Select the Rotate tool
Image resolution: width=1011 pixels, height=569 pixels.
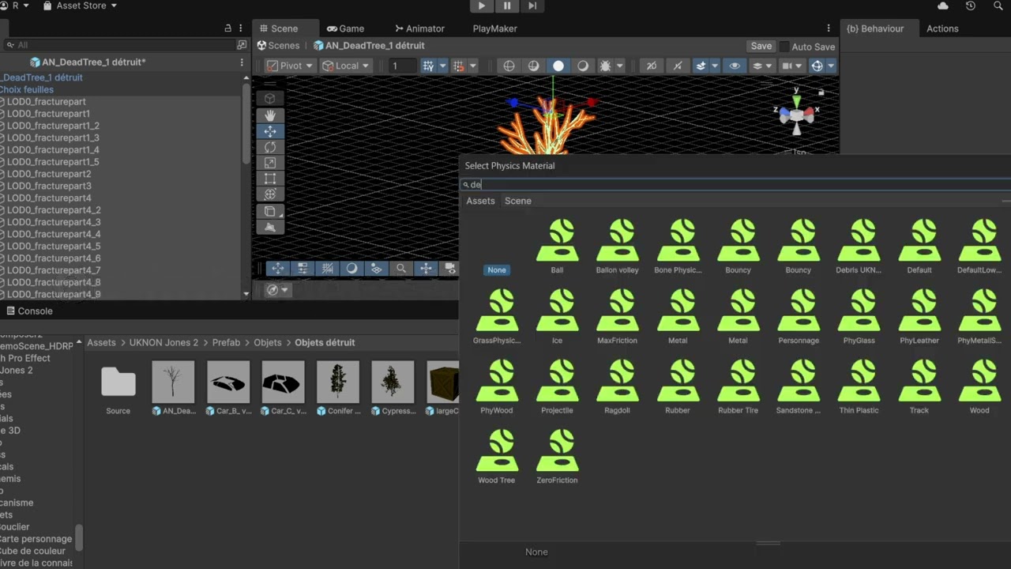[270, 147]
